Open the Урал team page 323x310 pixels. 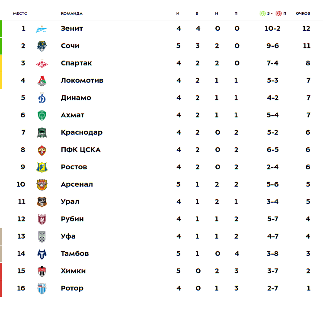70,202
